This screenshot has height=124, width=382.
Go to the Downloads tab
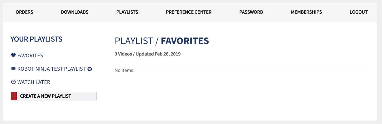pos(75,12)
